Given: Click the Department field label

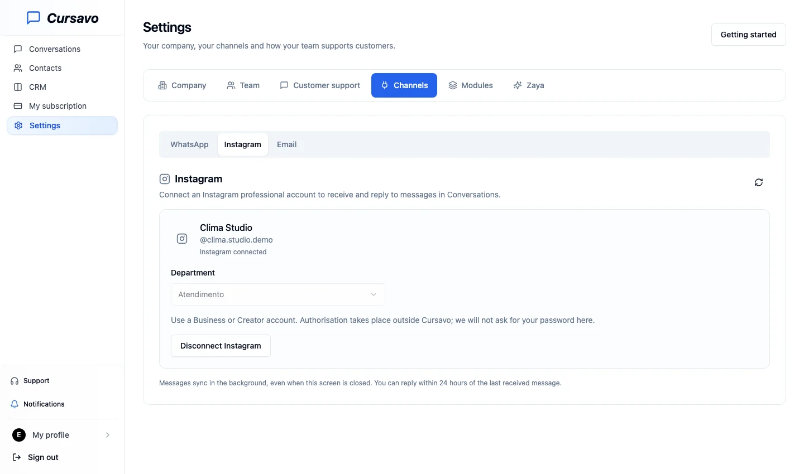Looking at the screenshot, I should coord(193,273).
